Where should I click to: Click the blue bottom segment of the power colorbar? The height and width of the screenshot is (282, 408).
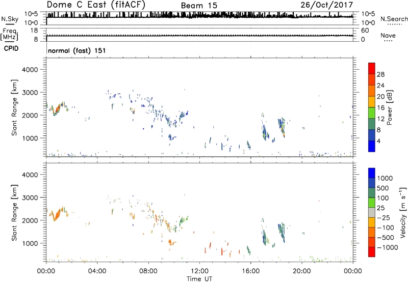pos(372,146)
